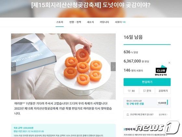Viewport: 182px width, 137px height.
Task: Click the 문의 speech bubble icon
Action: point(144,91)
